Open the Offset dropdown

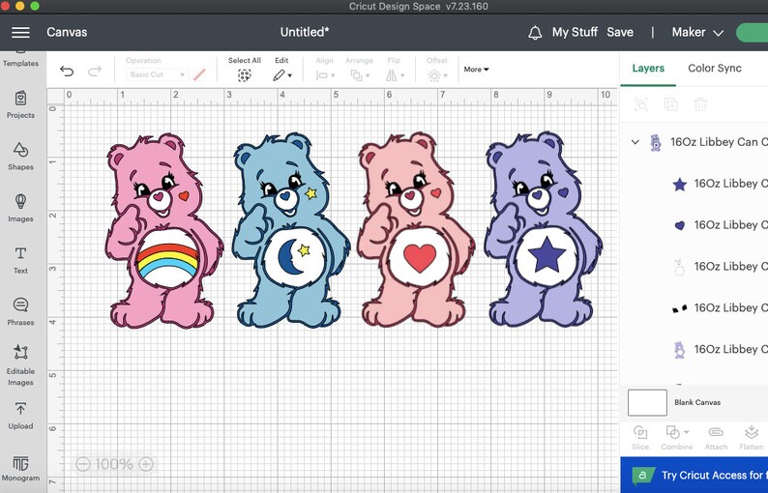click(x=437, y=75)
